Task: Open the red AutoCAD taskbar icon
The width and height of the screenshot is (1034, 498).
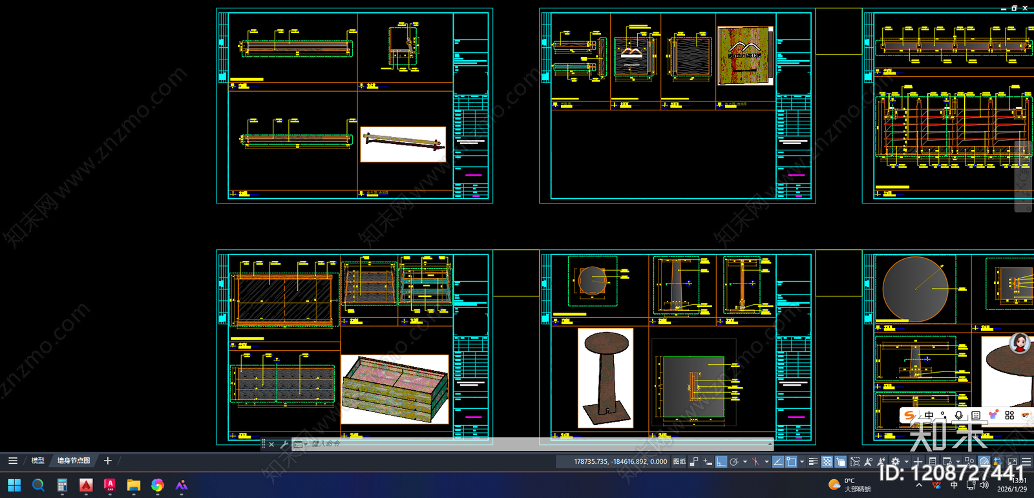Action: [86, 485]
